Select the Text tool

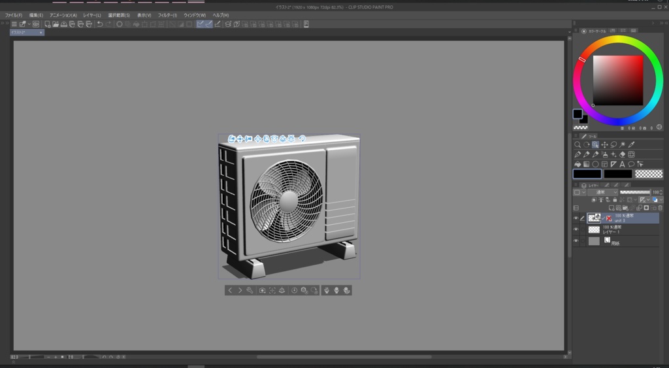point(623,164)
